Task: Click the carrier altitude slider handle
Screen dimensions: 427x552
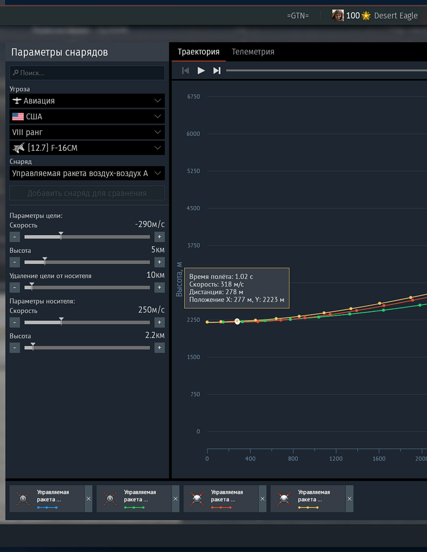Action: [x=33, y=347]
